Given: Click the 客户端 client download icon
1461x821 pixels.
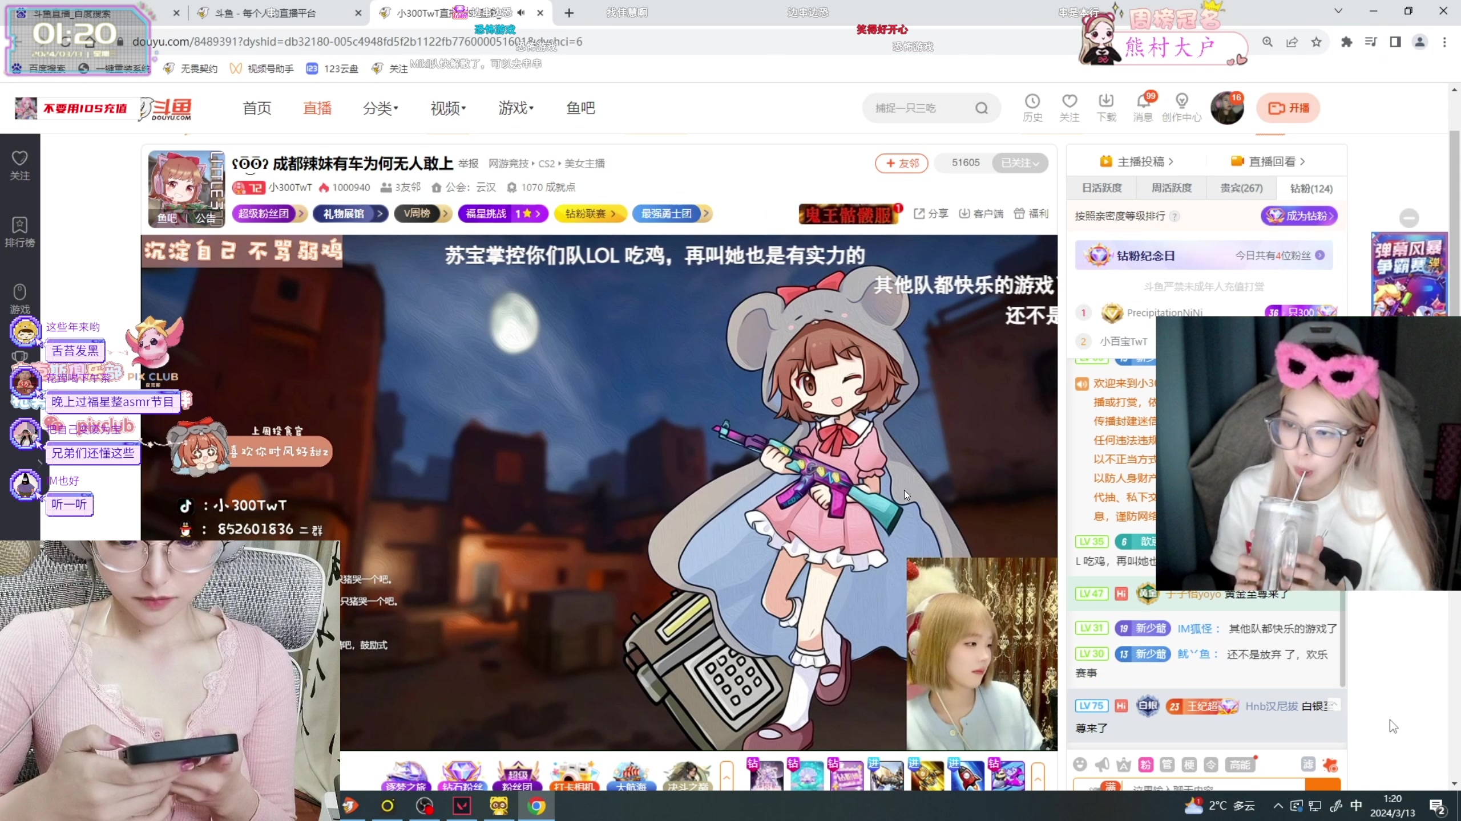Looking at the screenshot, I should [x=981, y=213].
